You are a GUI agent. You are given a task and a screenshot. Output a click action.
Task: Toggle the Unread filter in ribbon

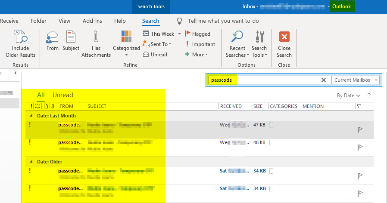pos(155,55)
